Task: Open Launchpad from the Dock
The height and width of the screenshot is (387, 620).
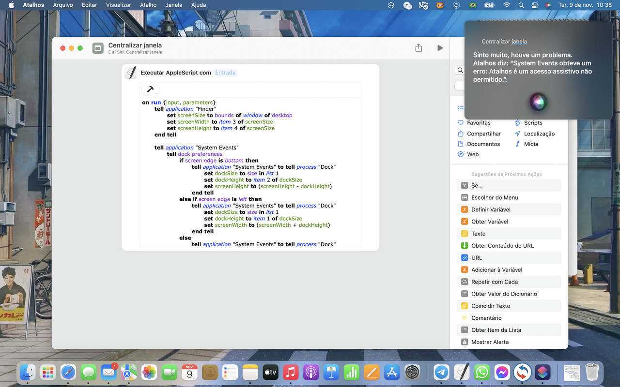Action: click(48, 372)
